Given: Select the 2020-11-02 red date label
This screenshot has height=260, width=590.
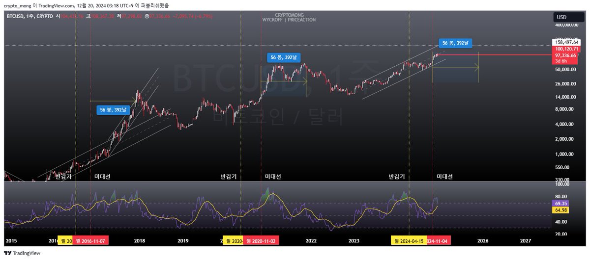Looking at the screenshot, I should point(262,241).
